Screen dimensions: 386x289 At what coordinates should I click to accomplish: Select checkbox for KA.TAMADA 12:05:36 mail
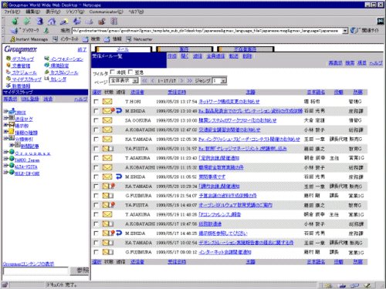96,139
